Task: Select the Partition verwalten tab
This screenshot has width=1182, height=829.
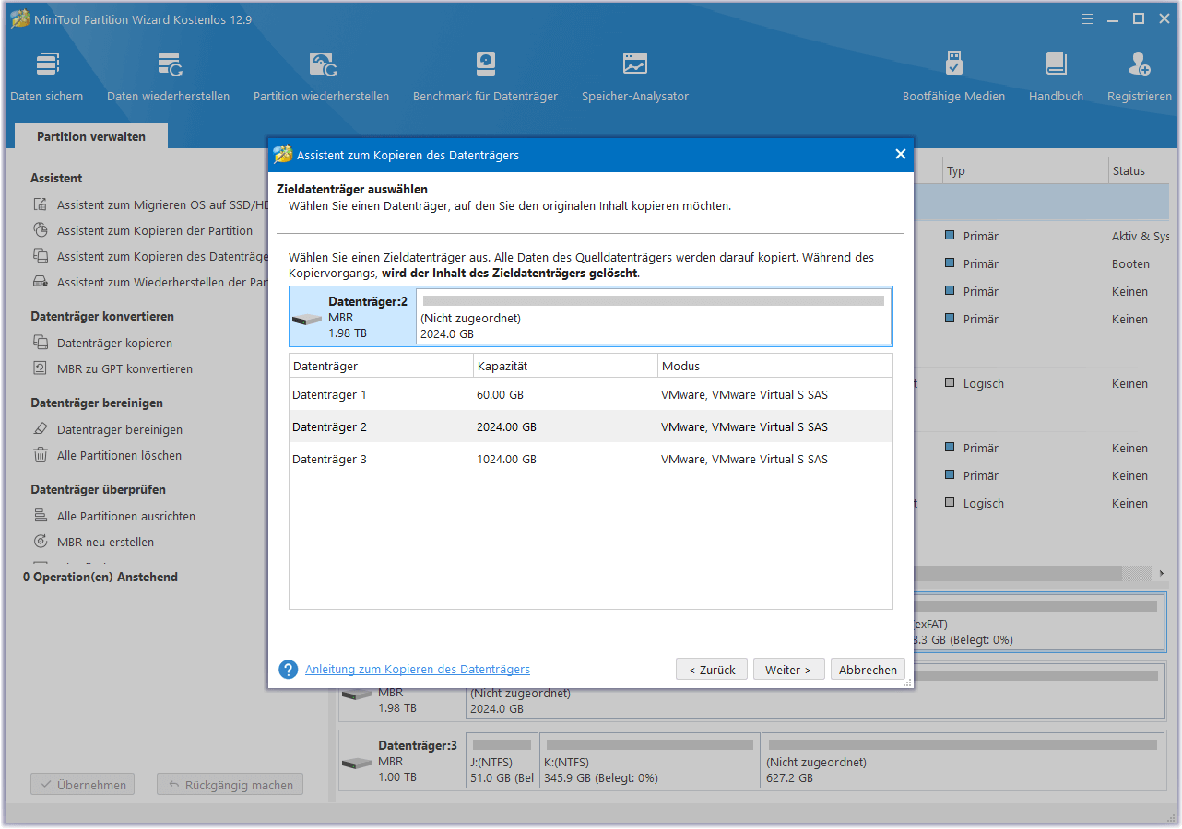Action: (x=91, y=136)
